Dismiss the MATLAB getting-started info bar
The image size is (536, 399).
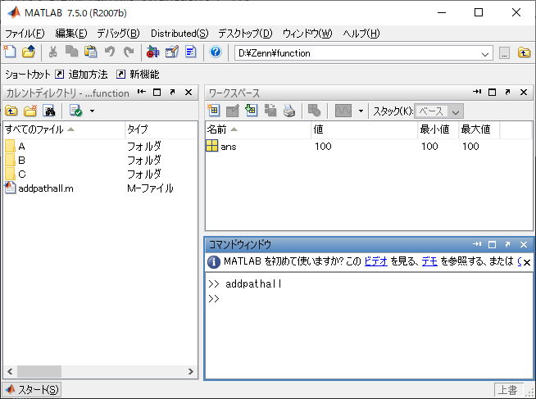pyautogui.click(x=527, y=262)
